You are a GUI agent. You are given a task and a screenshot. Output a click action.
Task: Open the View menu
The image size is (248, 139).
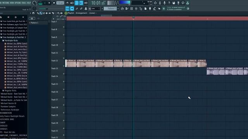pyautogui.click(x=12, y=3)
